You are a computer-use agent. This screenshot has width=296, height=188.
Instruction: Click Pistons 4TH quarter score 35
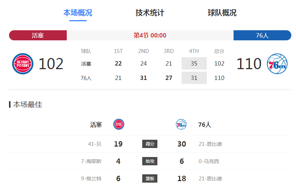click(194, 63)
